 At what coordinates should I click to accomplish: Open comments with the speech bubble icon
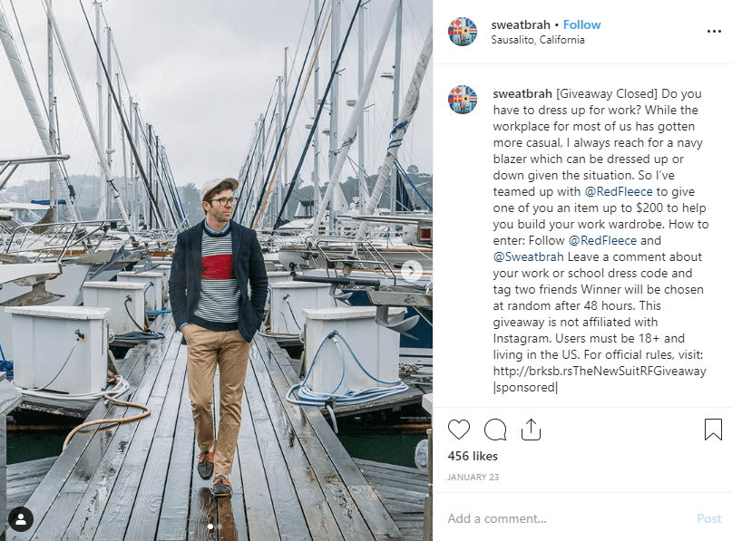click(495, 429)
